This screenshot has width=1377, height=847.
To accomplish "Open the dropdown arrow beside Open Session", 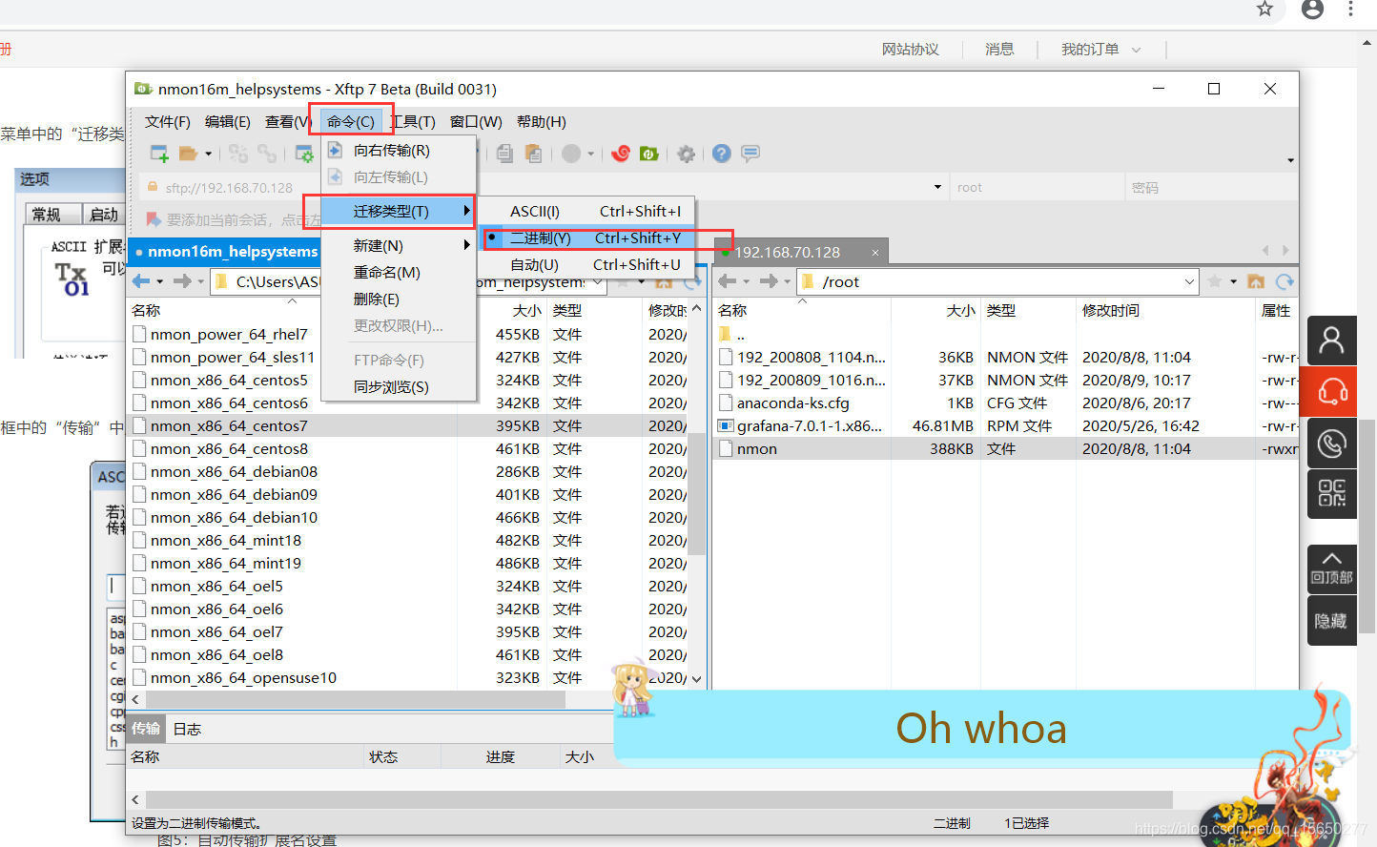I will [208, 154].
